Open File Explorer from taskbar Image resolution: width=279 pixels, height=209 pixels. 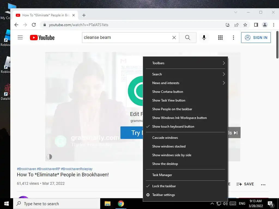point(107,204)
